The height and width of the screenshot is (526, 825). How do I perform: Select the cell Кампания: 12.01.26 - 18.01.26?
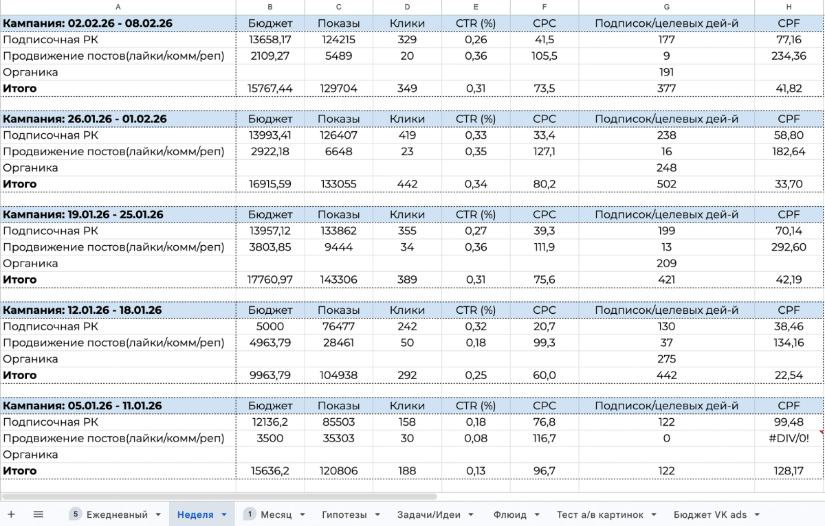(118, 310)
